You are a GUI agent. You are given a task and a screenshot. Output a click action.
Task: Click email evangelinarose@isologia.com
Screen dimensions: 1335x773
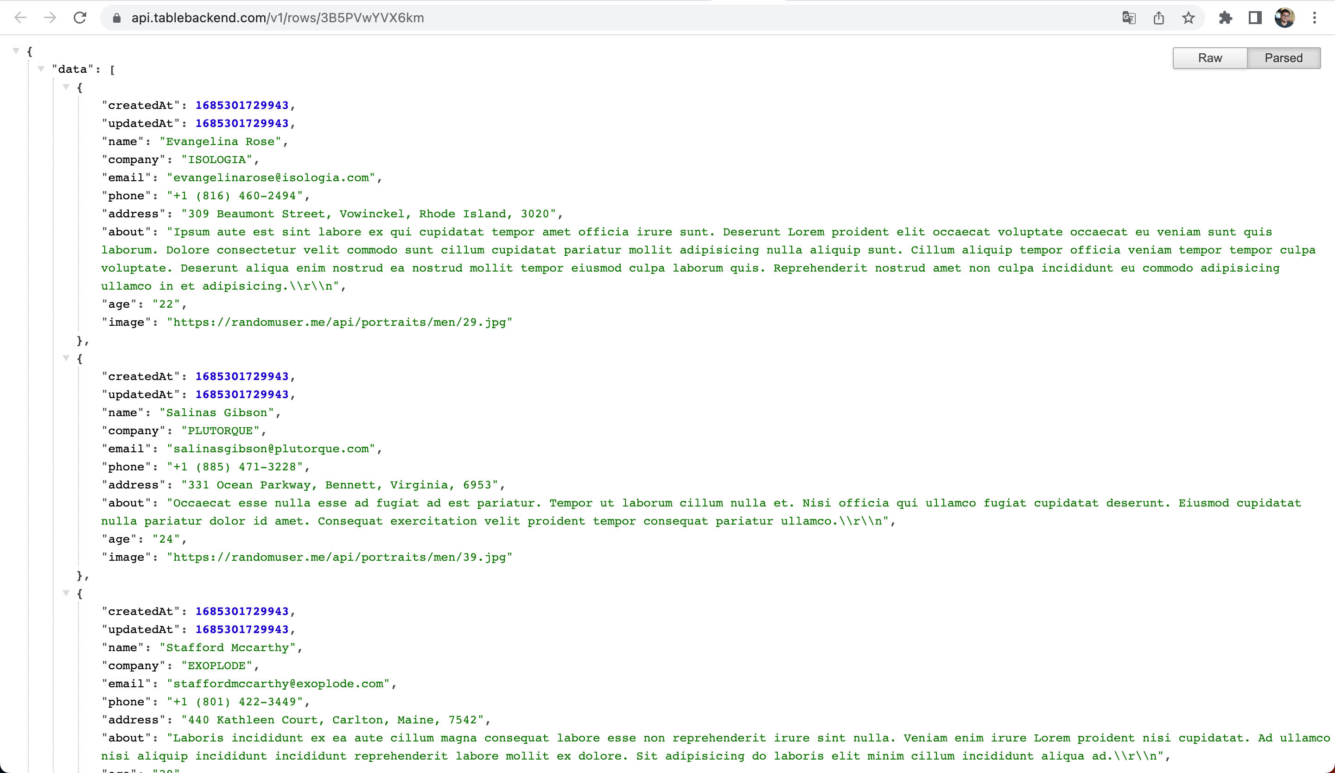pos(271,177)
